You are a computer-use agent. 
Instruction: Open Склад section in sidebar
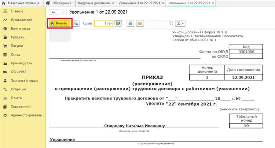pyautogui.click(x=15, y=54)
